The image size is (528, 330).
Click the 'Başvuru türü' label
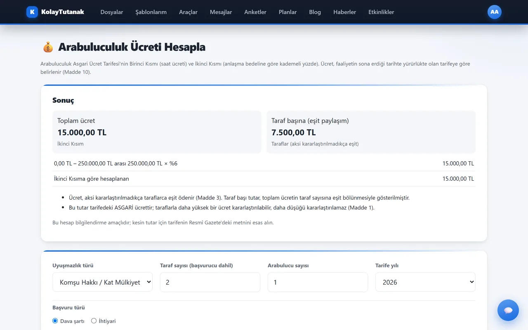[x=69, y=308]
